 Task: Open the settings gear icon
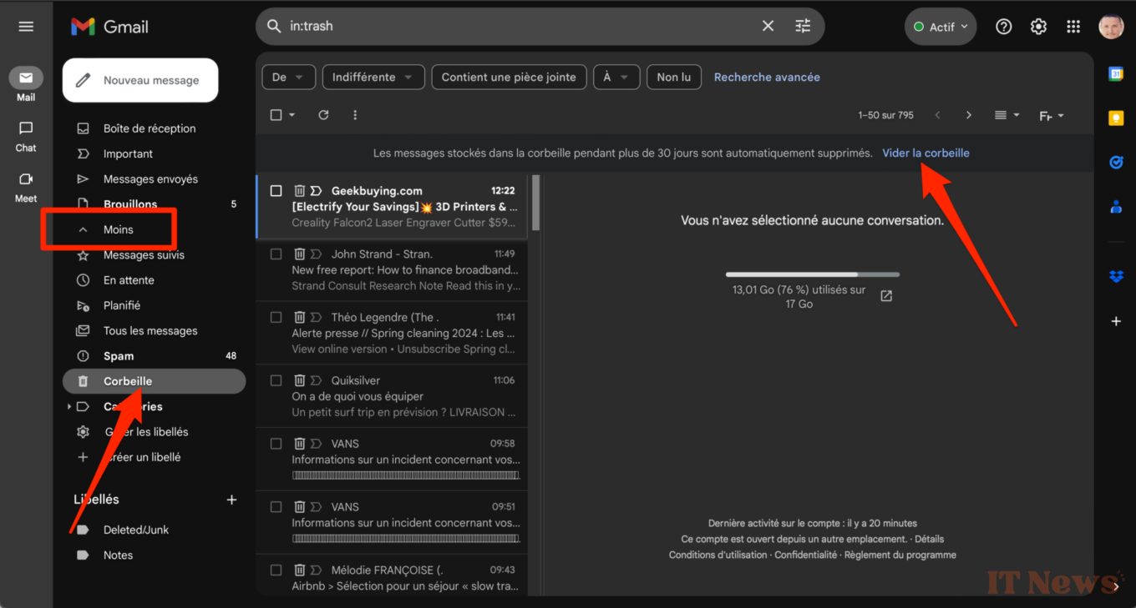[1038, 27]
